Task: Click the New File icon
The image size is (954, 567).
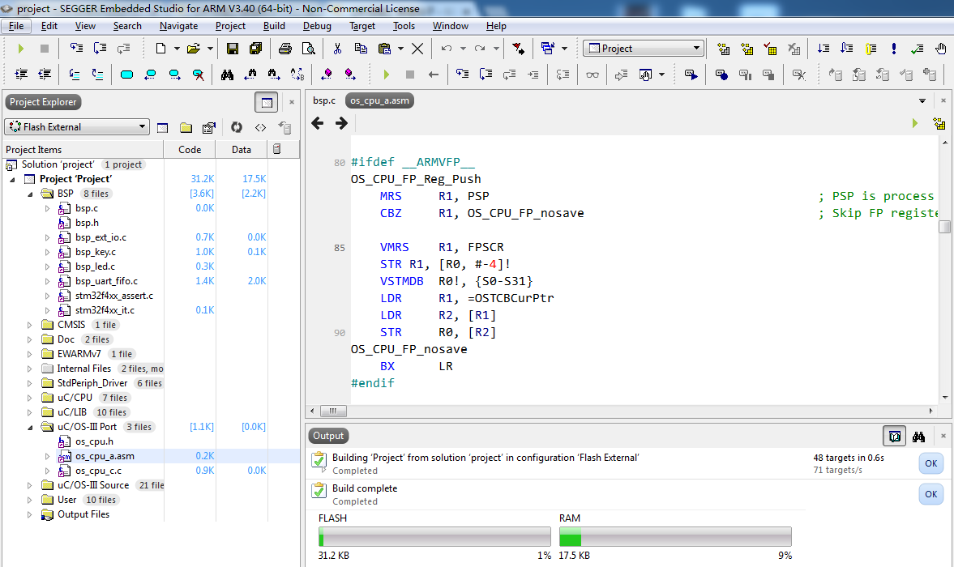Action: pos(160,49)
